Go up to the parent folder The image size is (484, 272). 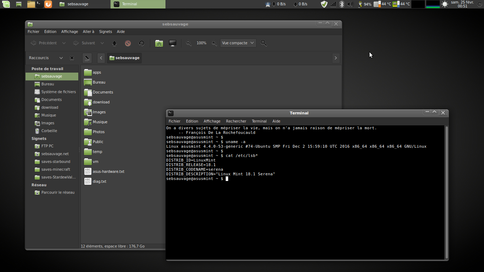click(x=114, y=43)
